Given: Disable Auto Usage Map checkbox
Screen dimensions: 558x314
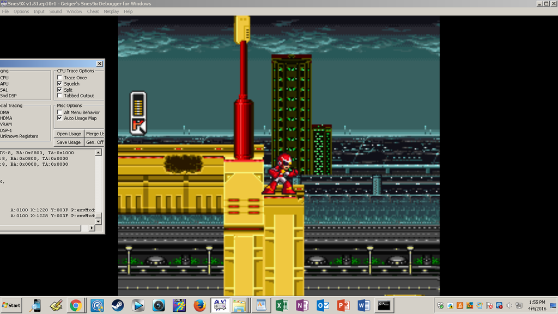Looking at the screenshot, I should coord(60,118).
